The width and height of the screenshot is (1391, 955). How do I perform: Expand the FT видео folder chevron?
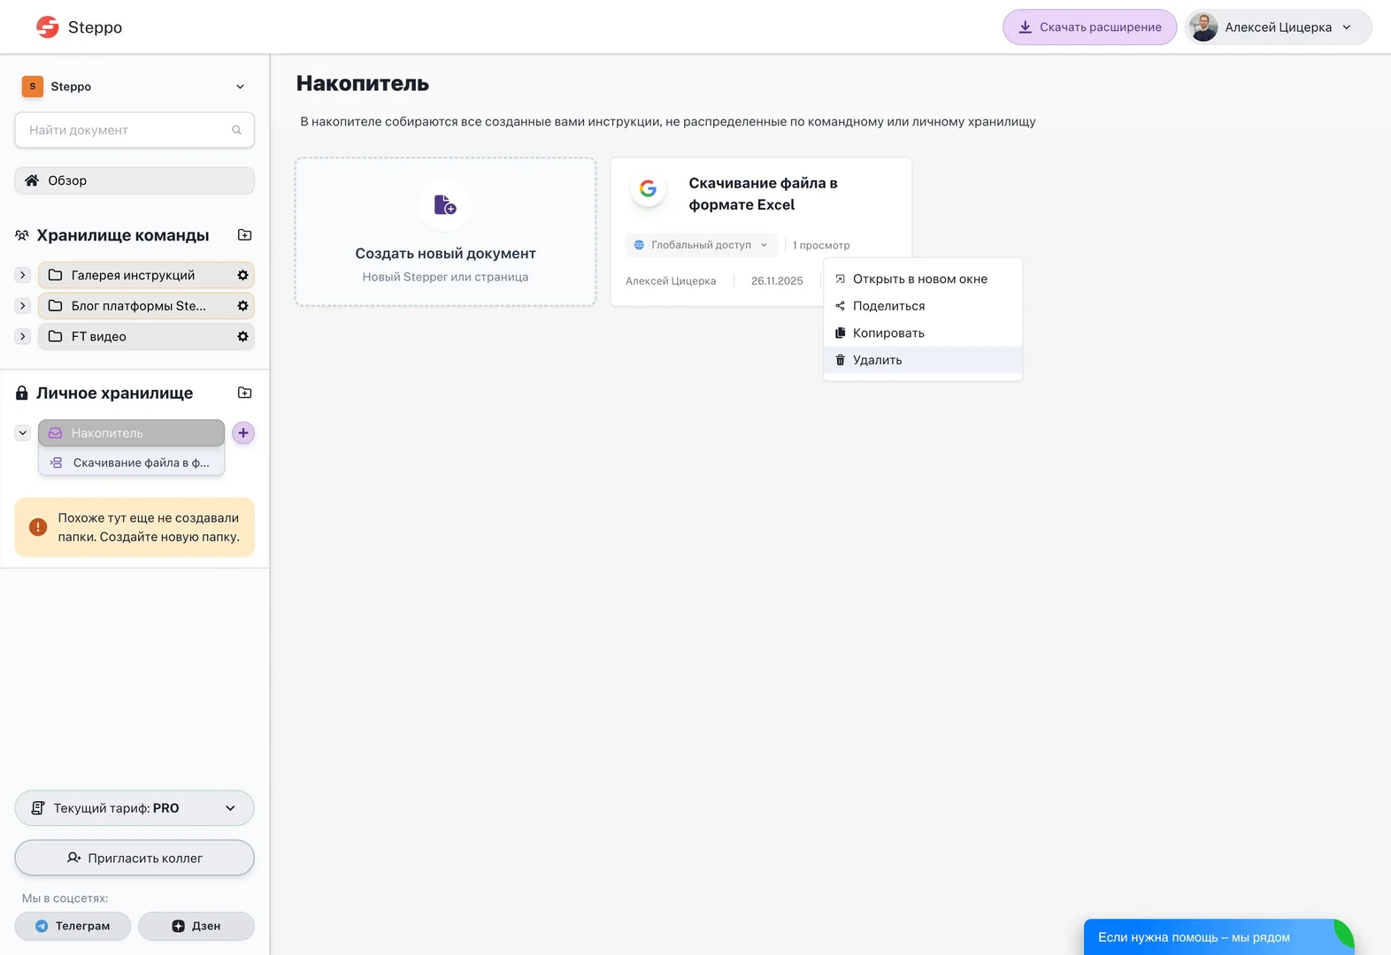tap(23, 337)
